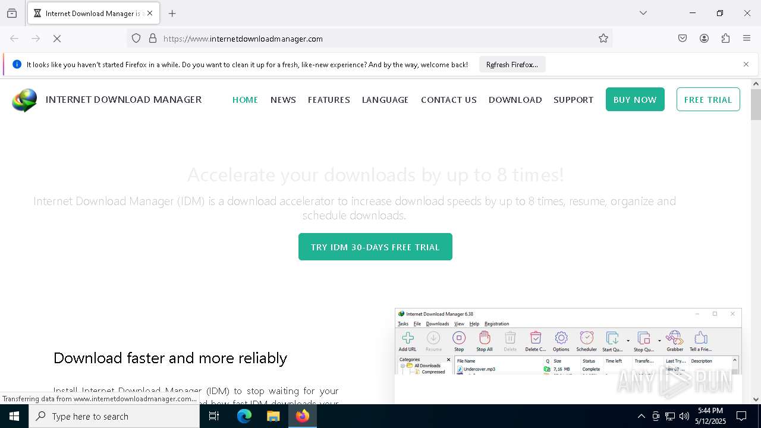Open the network tray icon
Viewport: 761px width, 428px height.
[x=670, y=416]
